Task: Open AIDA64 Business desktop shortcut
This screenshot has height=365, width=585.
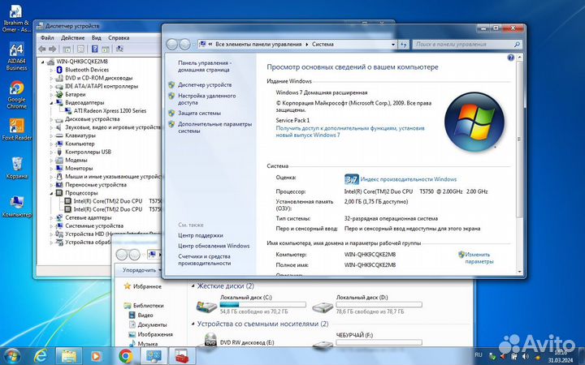Action: [16, 56]
